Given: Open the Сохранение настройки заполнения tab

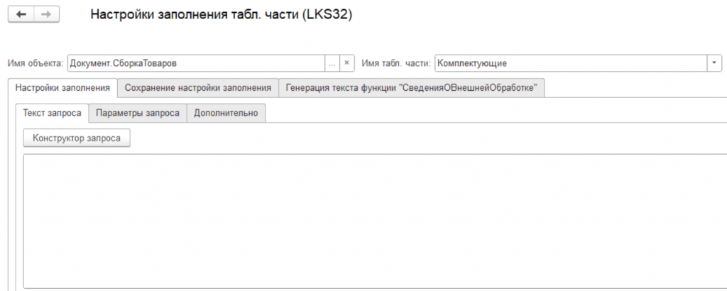Looking at the screenshot, I should tap(198, 87).
